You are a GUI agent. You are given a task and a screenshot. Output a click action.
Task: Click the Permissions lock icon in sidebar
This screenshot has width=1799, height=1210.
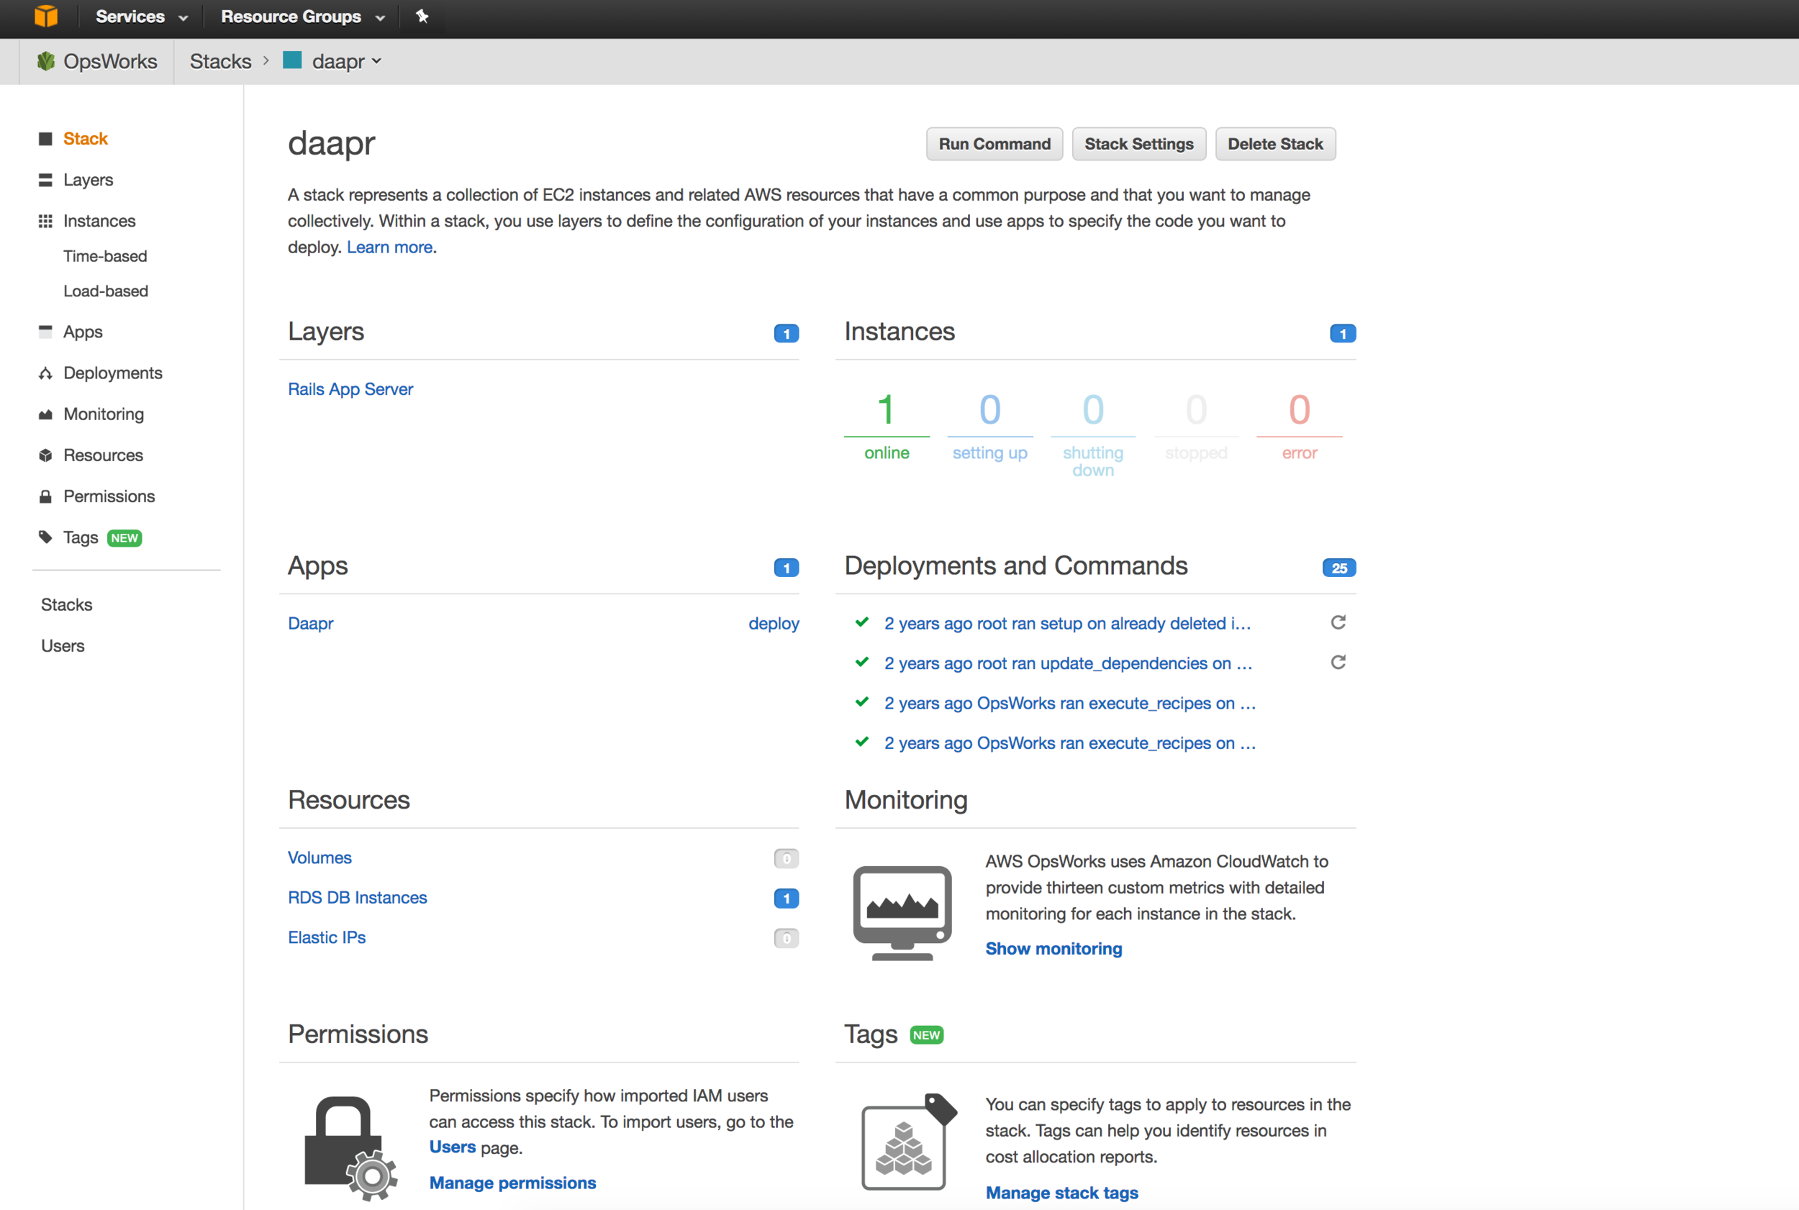[x=45, y=496]
